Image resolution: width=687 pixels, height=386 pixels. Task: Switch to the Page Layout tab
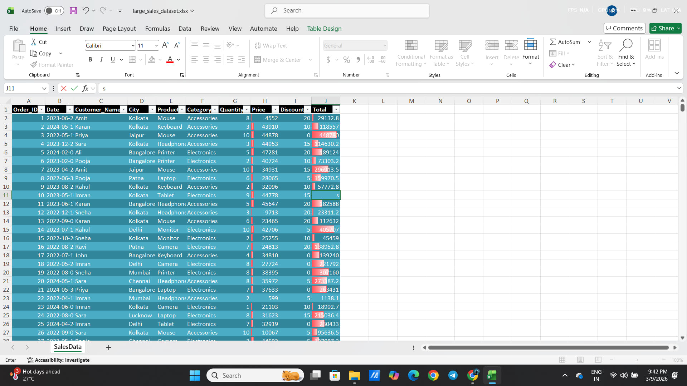tap(119, 29)
